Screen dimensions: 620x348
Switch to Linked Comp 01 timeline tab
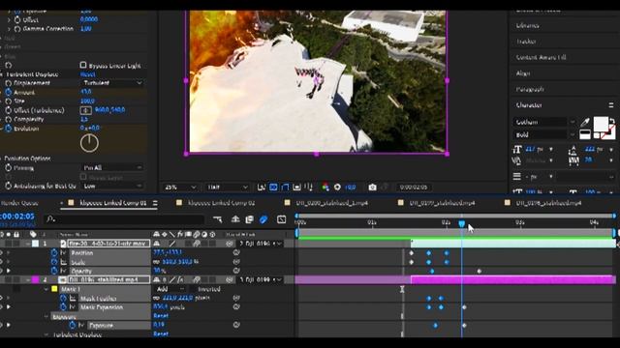pos(112,203)
